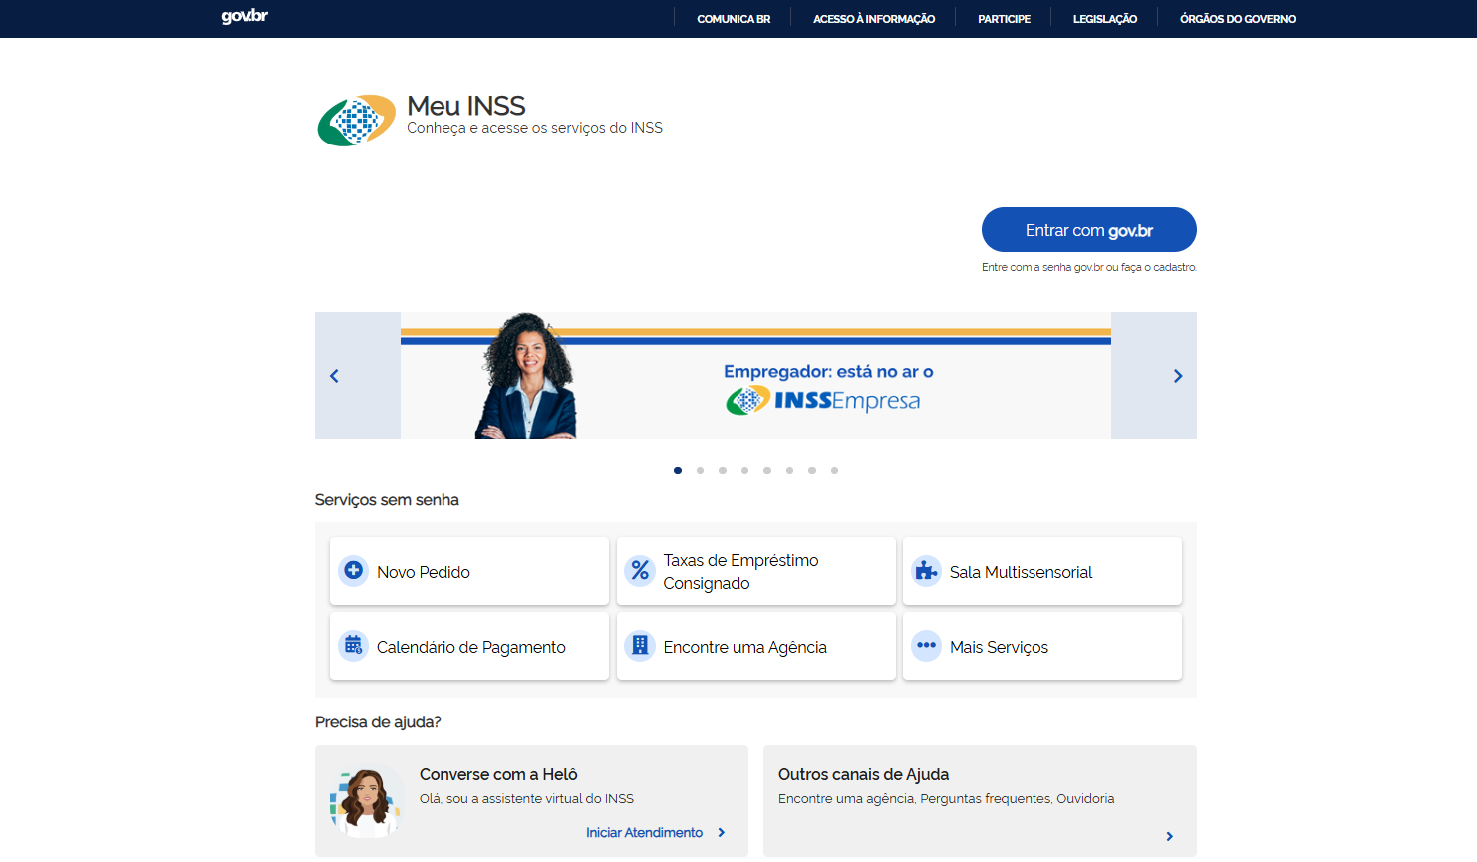
Task: Select the second carousel dot
Action: pyautogui.click(x=700, y=470)
